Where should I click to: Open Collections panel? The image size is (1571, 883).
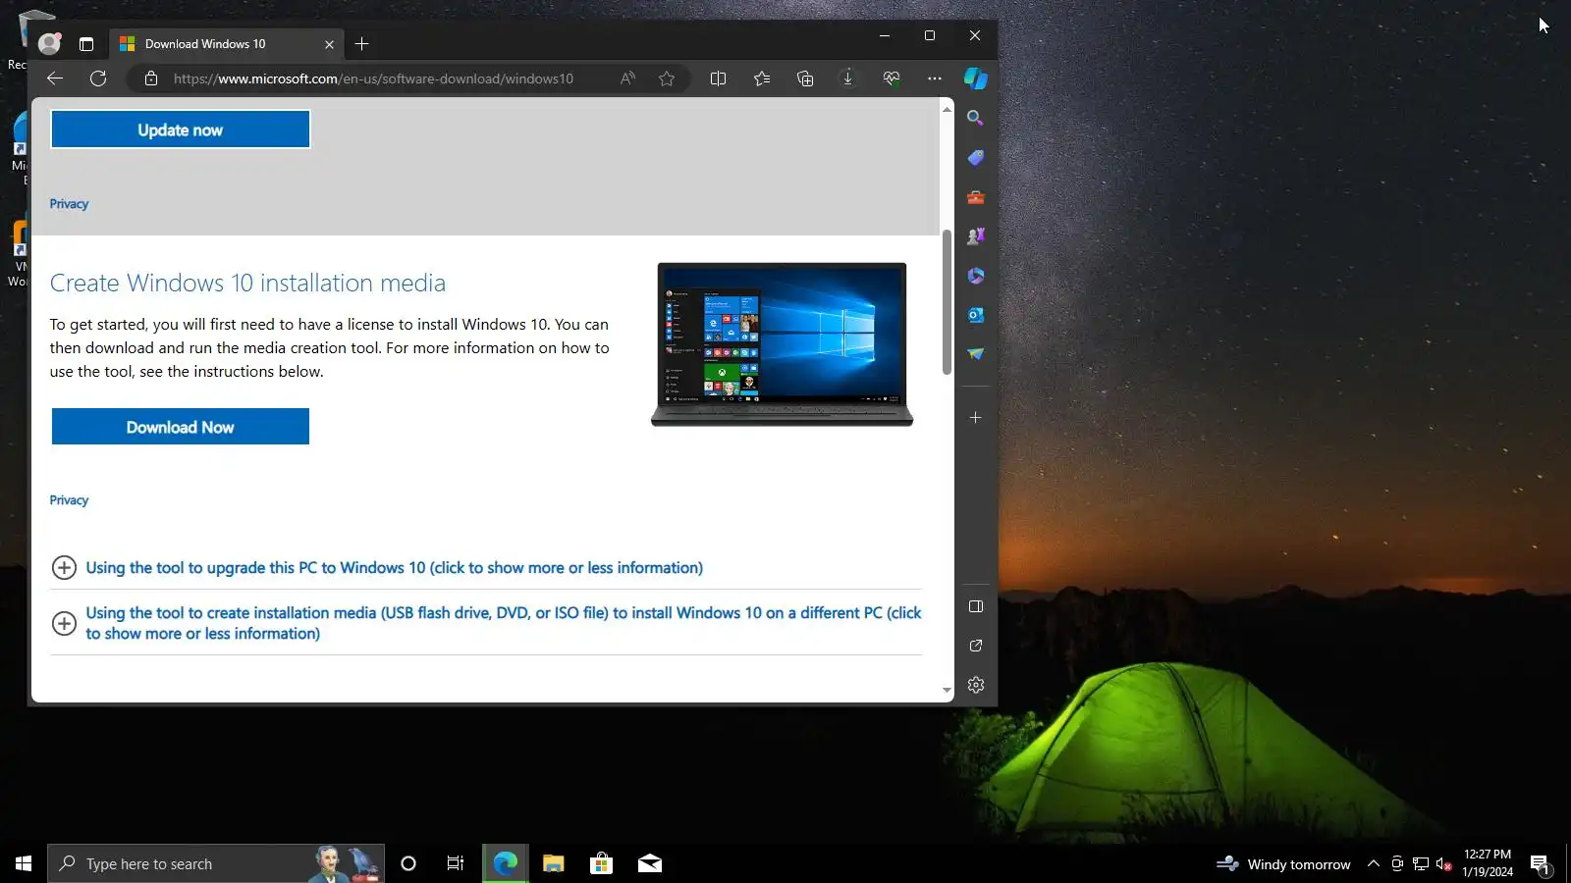tap(805, 78)
